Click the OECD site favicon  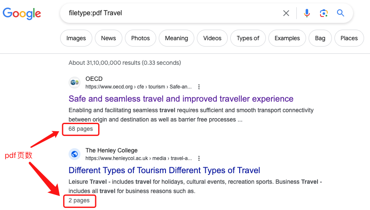coord(75,83)
